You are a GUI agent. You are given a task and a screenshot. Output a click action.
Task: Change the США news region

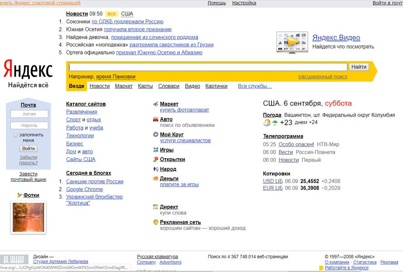click(127, 14)
